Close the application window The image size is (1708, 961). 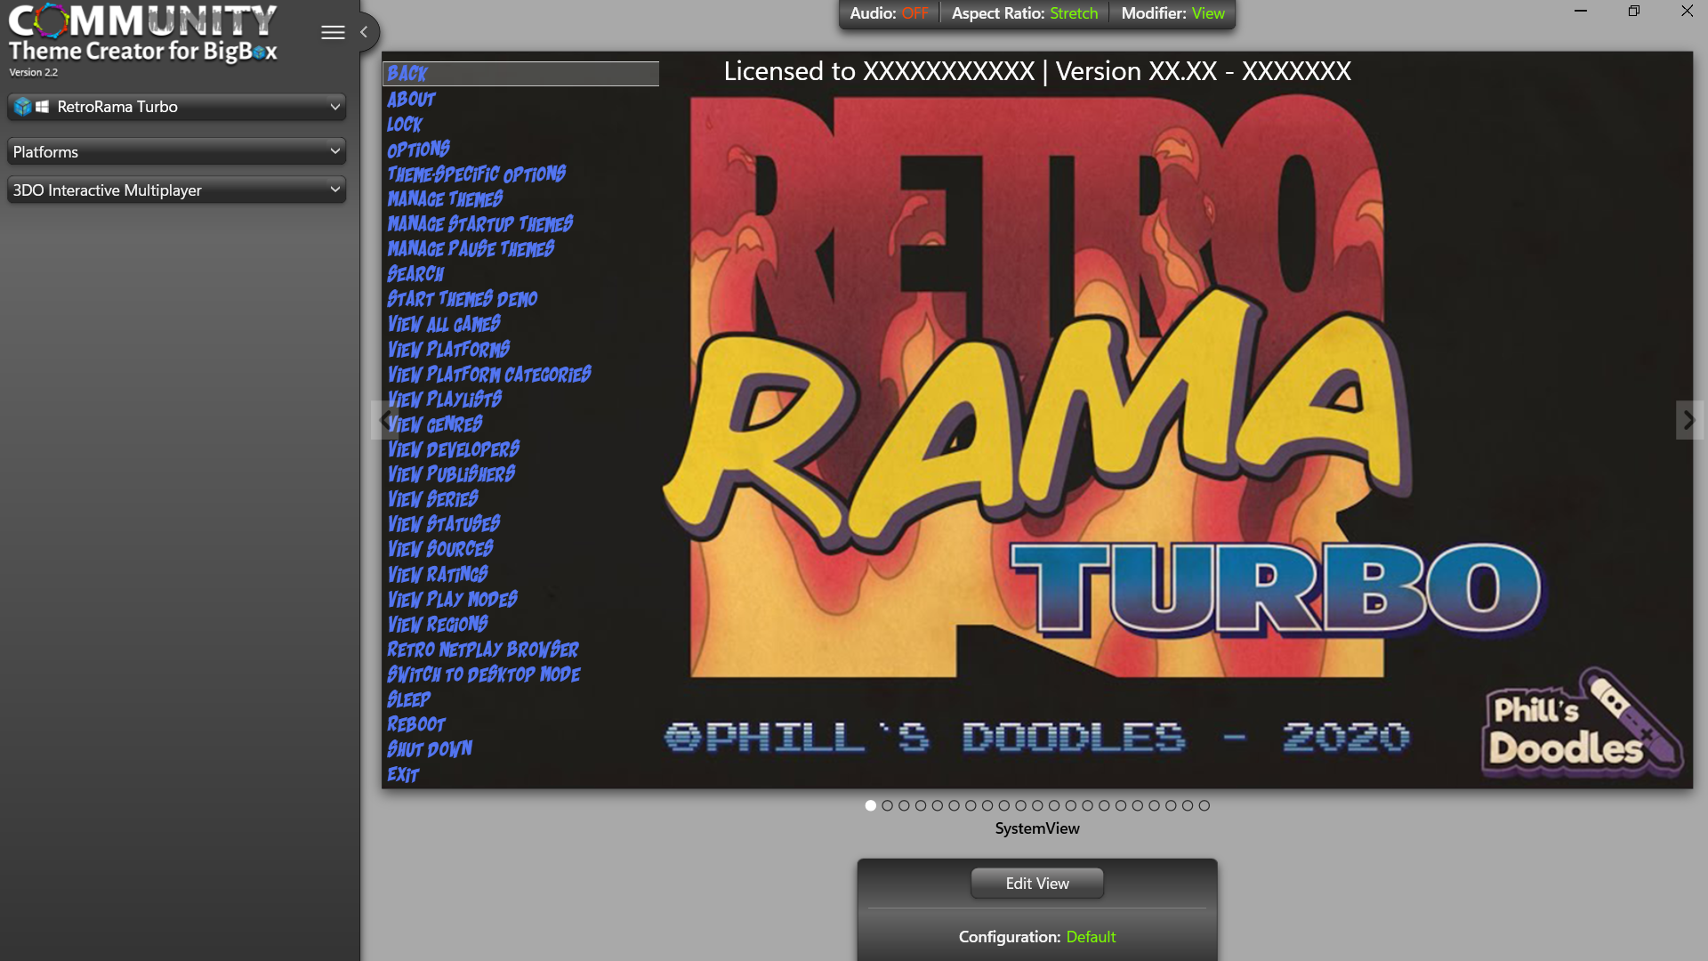1687,11
